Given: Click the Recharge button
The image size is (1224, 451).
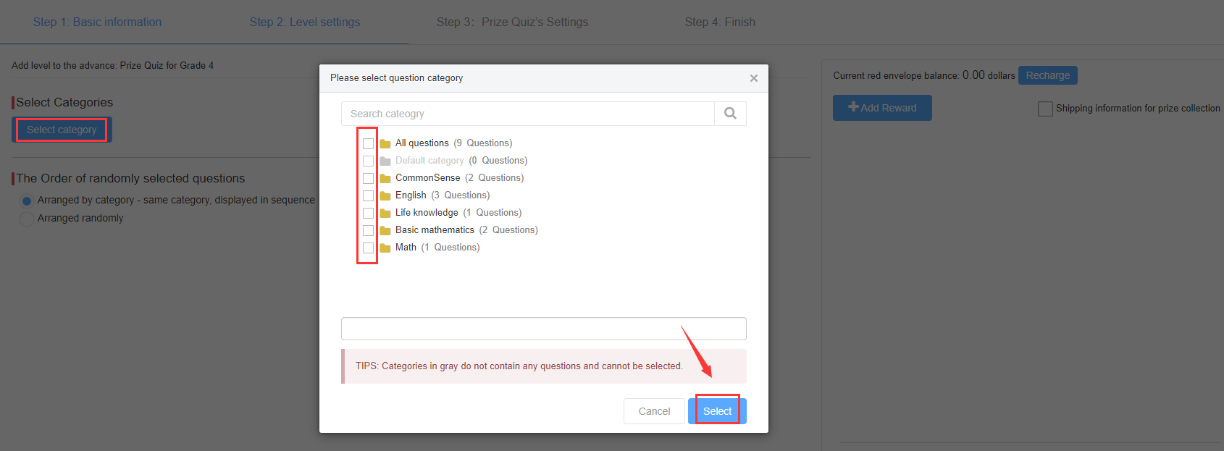Looking at the screenshot, I should [1047, 75].
